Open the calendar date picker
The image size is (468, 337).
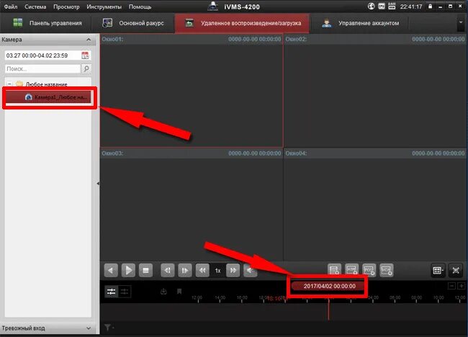point(85,55)
